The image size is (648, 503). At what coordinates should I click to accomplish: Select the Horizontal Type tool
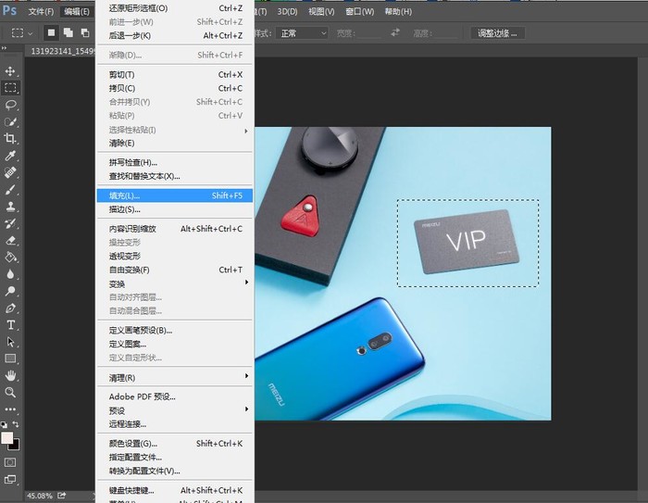click(x=10, y=325)
